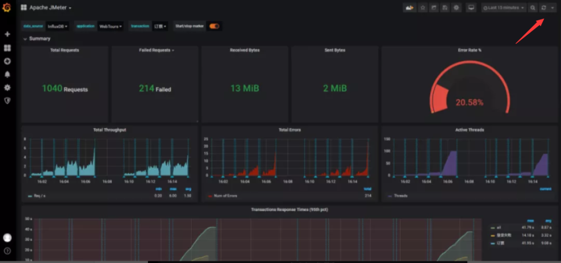Open Alerting bell icon in sidebar

click(x=7, y=75)
